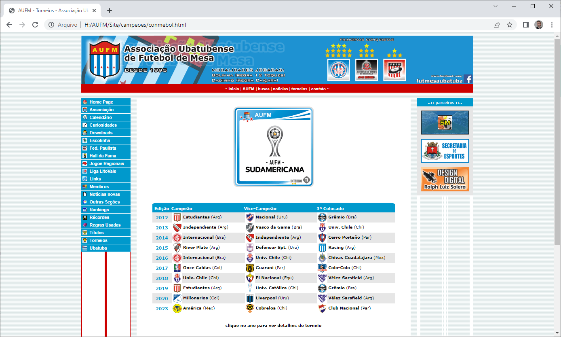Click the AUFM shield logo in the header
Viewport: 561px width, 337px height.
pyautogui.click(x=105, y=60)
